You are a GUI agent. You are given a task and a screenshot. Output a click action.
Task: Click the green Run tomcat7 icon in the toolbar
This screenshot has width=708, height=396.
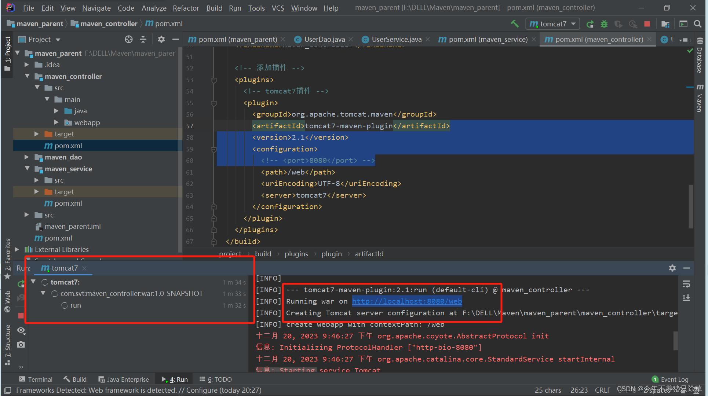tap(590, 24)
